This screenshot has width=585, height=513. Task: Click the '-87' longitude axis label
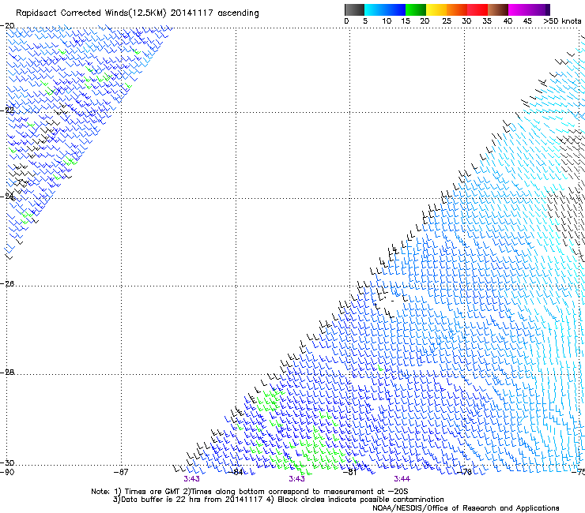(x=121, y=472)
